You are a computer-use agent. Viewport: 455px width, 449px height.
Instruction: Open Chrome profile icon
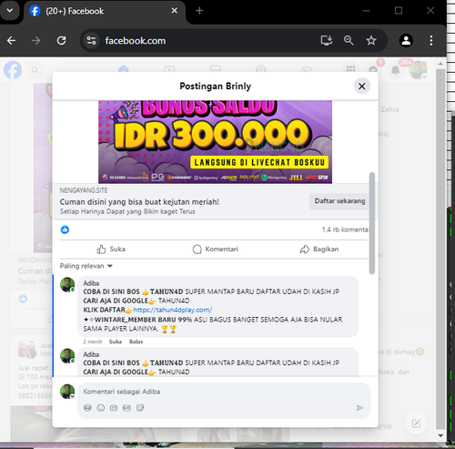pos(406,40)
